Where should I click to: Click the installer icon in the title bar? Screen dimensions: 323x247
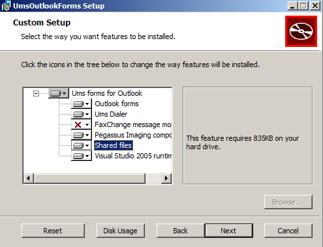6,6
